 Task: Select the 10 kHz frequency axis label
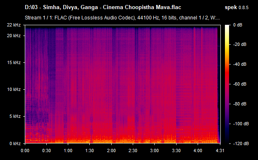click(14, 89)
